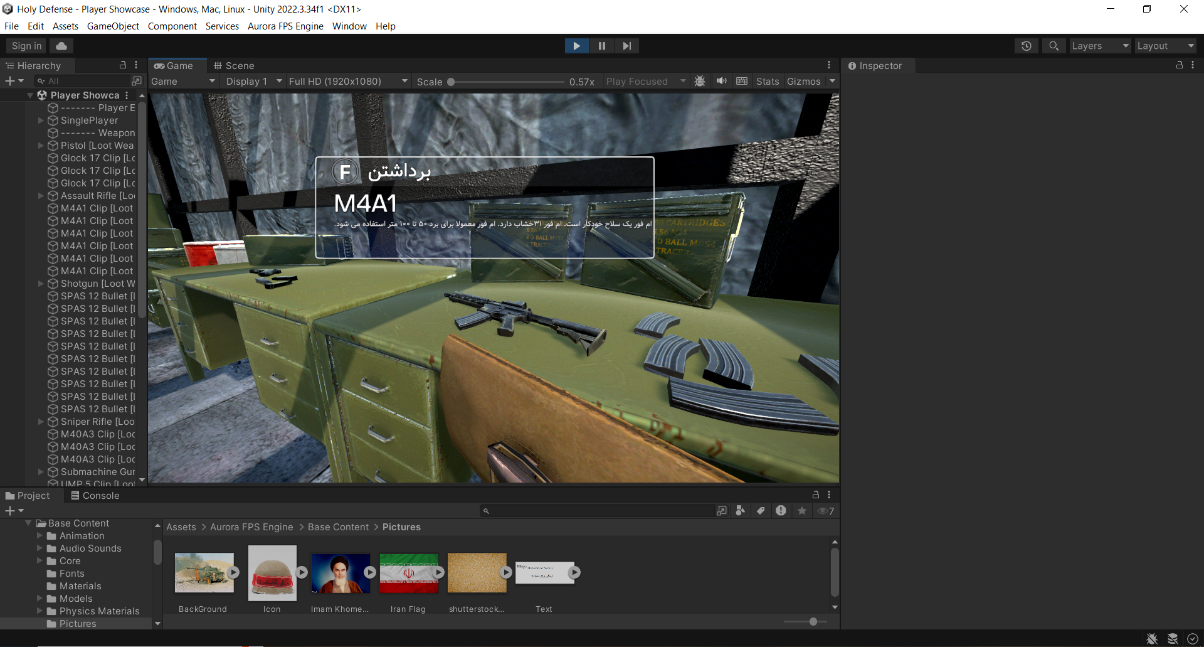Open Hierarchy panel options menu

136,65
